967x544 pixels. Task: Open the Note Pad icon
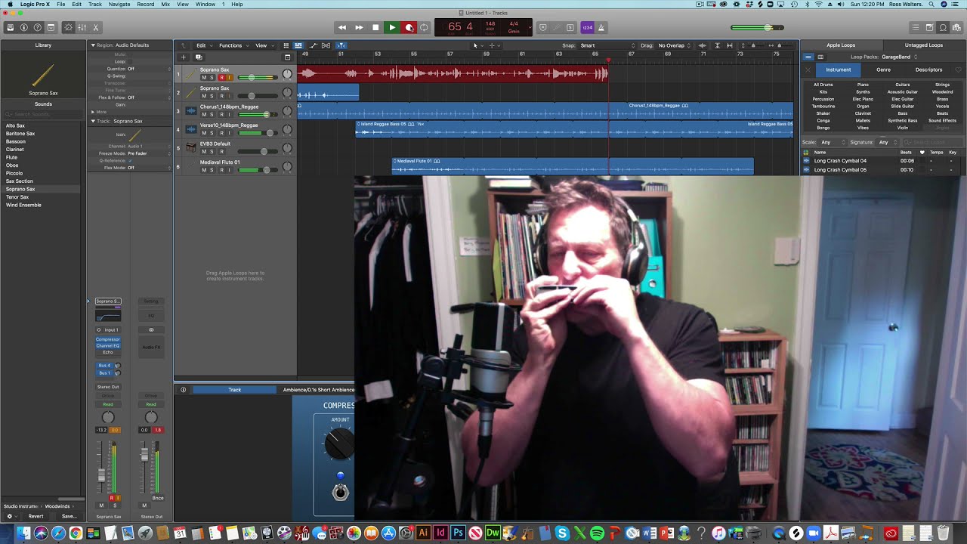coord(929,27)
